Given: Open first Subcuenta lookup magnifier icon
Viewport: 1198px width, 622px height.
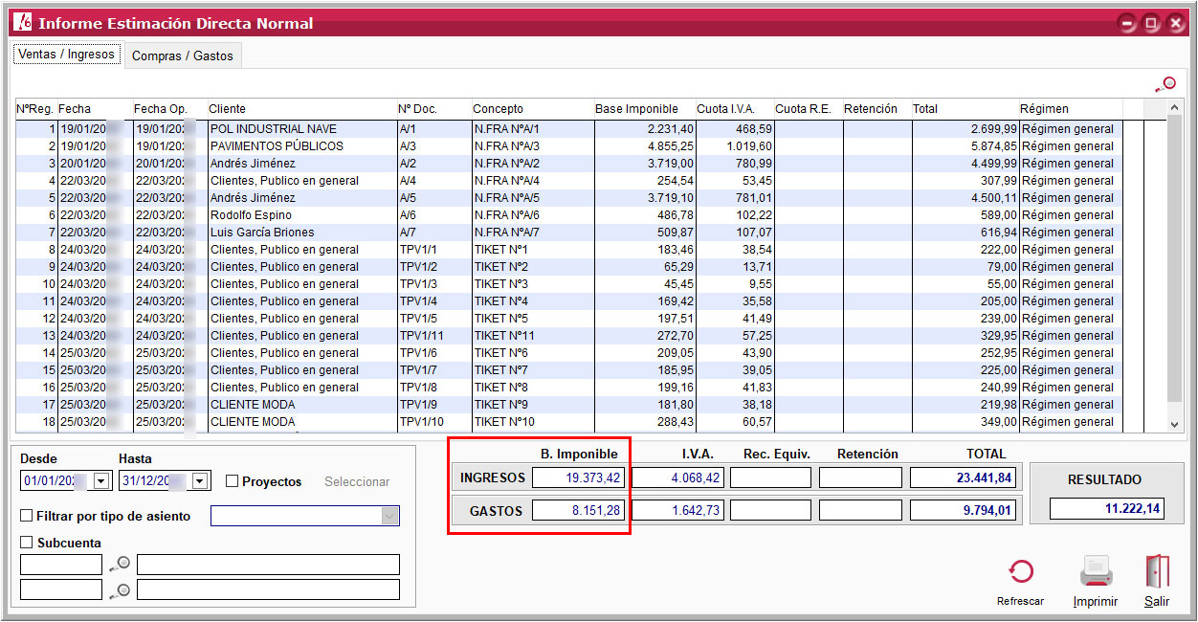Looking at the screenshot, I should pyautogui.click(x=120, y=565).
